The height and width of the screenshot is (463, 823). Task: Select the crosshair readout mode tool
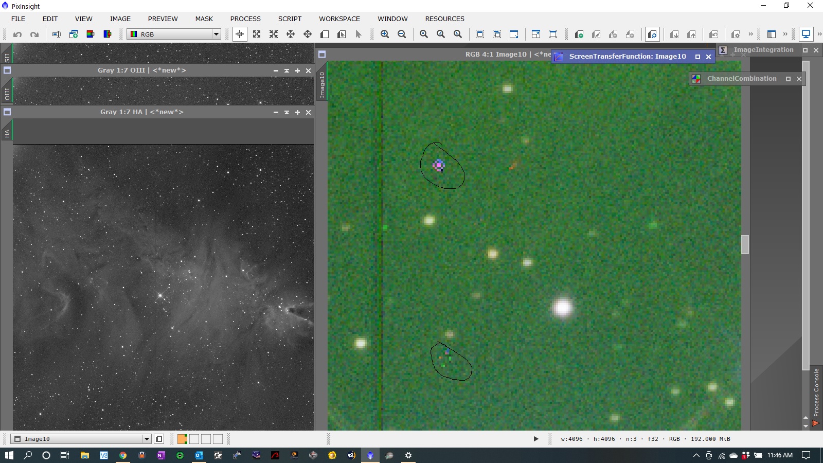pos(240,34)
